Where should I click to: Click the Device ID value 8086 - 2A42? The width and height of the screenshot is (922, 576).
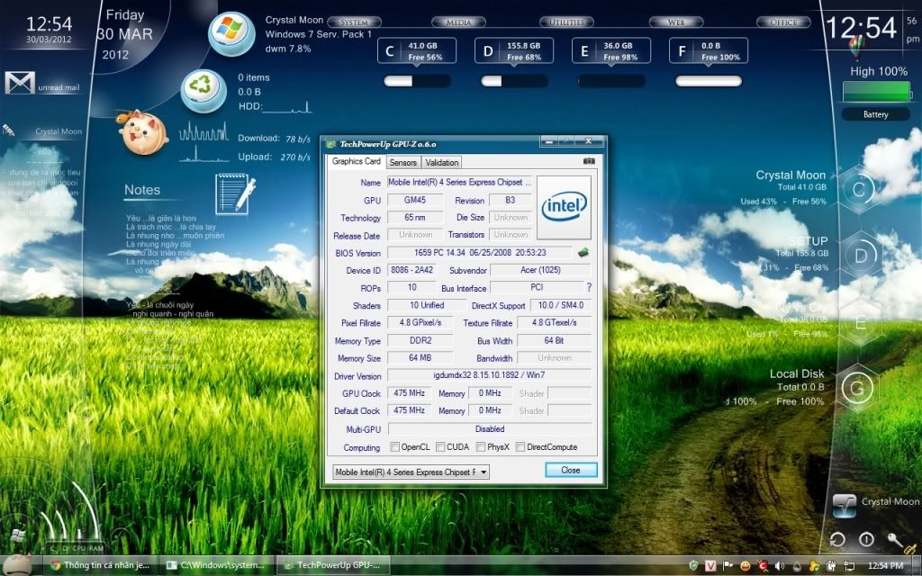point(411,270)
